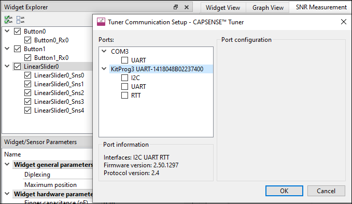Collapse the KitProg3 UART port node
This screenshot has width=352, height=204.
click(104, 69)
